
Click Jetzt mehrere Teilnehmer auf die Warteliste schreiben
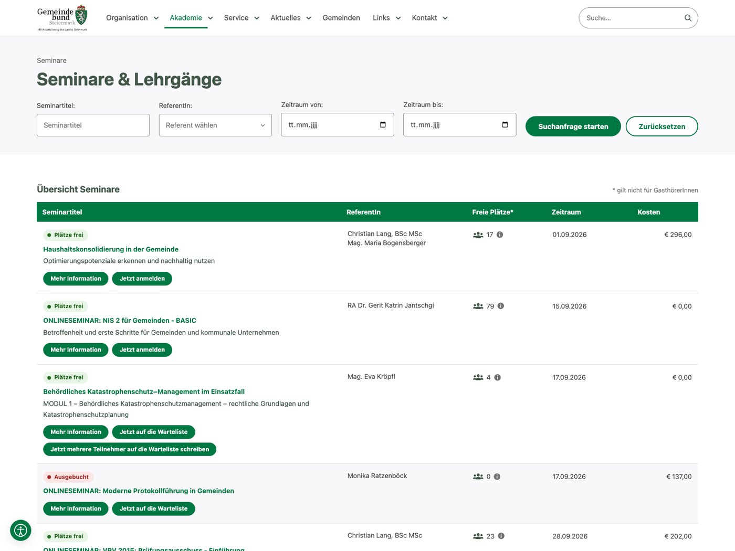(130, 449)
